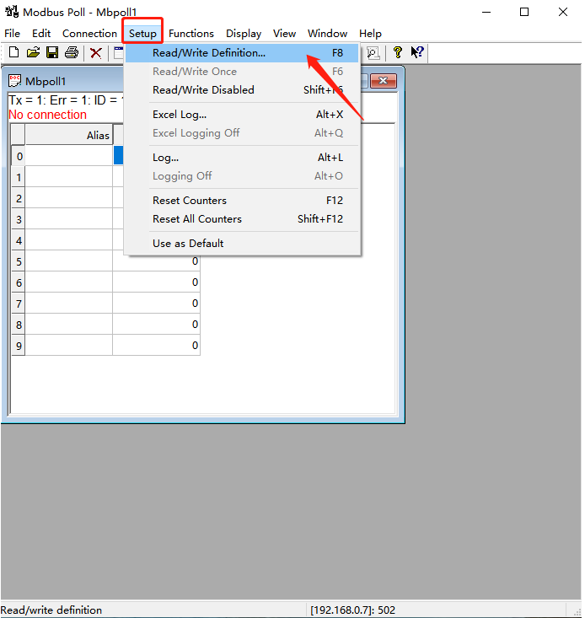Select Read/Write Definition from the Setup menu
Image resolution: width=585 pixels, height=618 pixels.
point(209,53)
